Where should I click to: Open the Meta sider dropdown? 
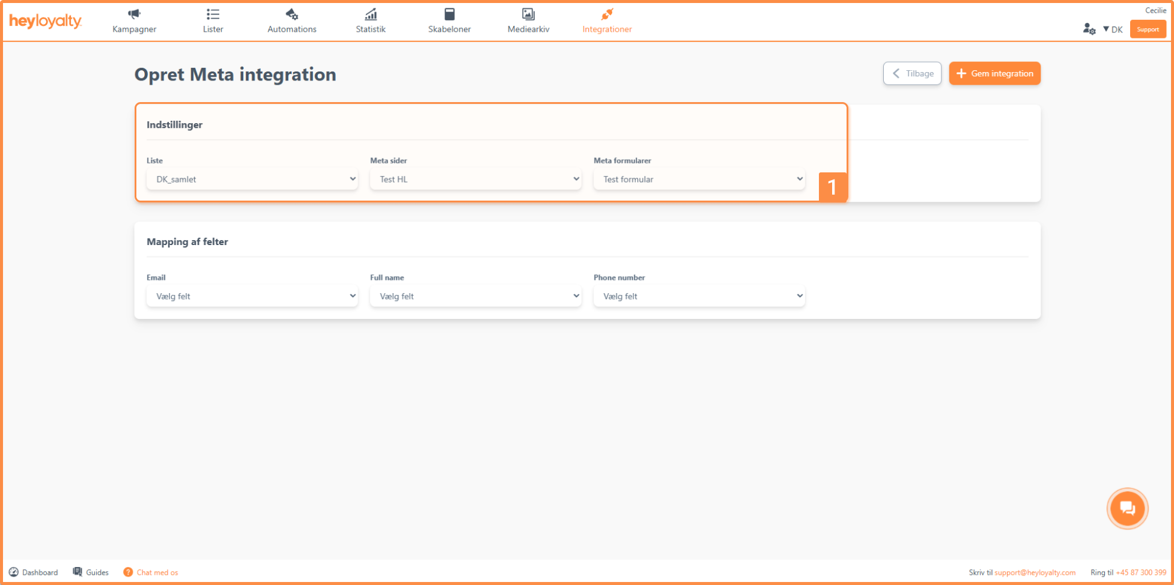475,179
